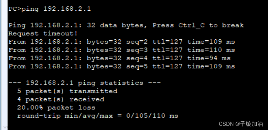
Task: Click the 'ttl=127' value in the seq=2 row
Action: (x=167, y=42)
